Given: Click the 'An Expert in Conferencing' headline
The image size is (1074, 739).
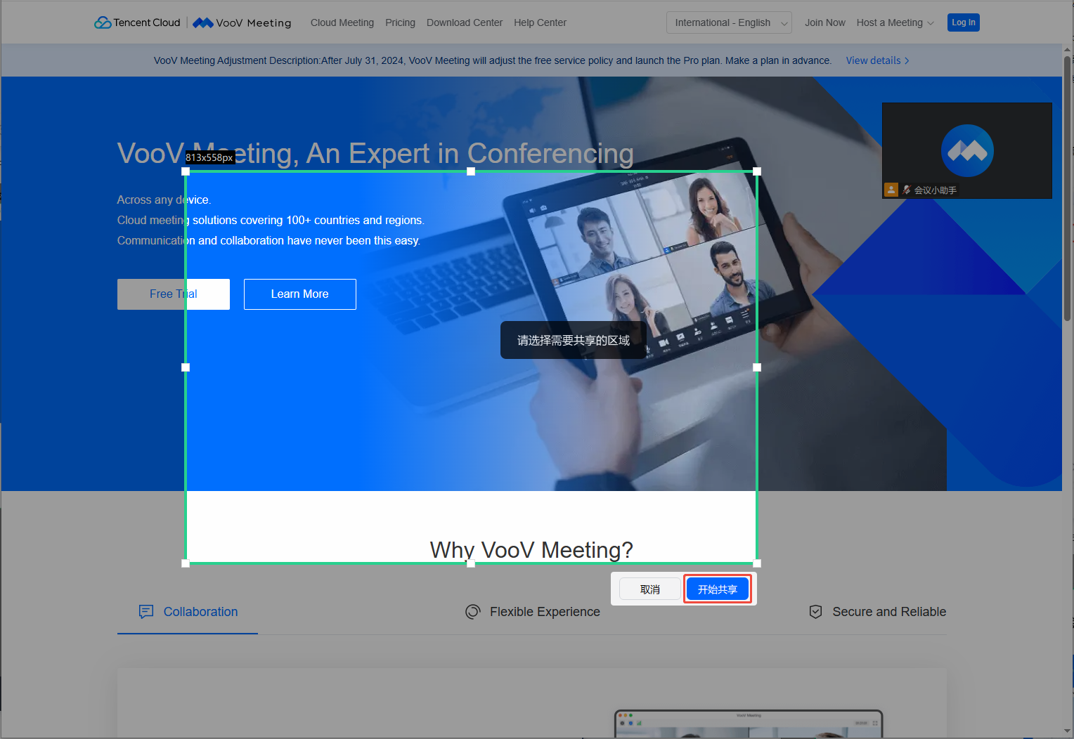Looking at the screenshot, I should point(470,153).
